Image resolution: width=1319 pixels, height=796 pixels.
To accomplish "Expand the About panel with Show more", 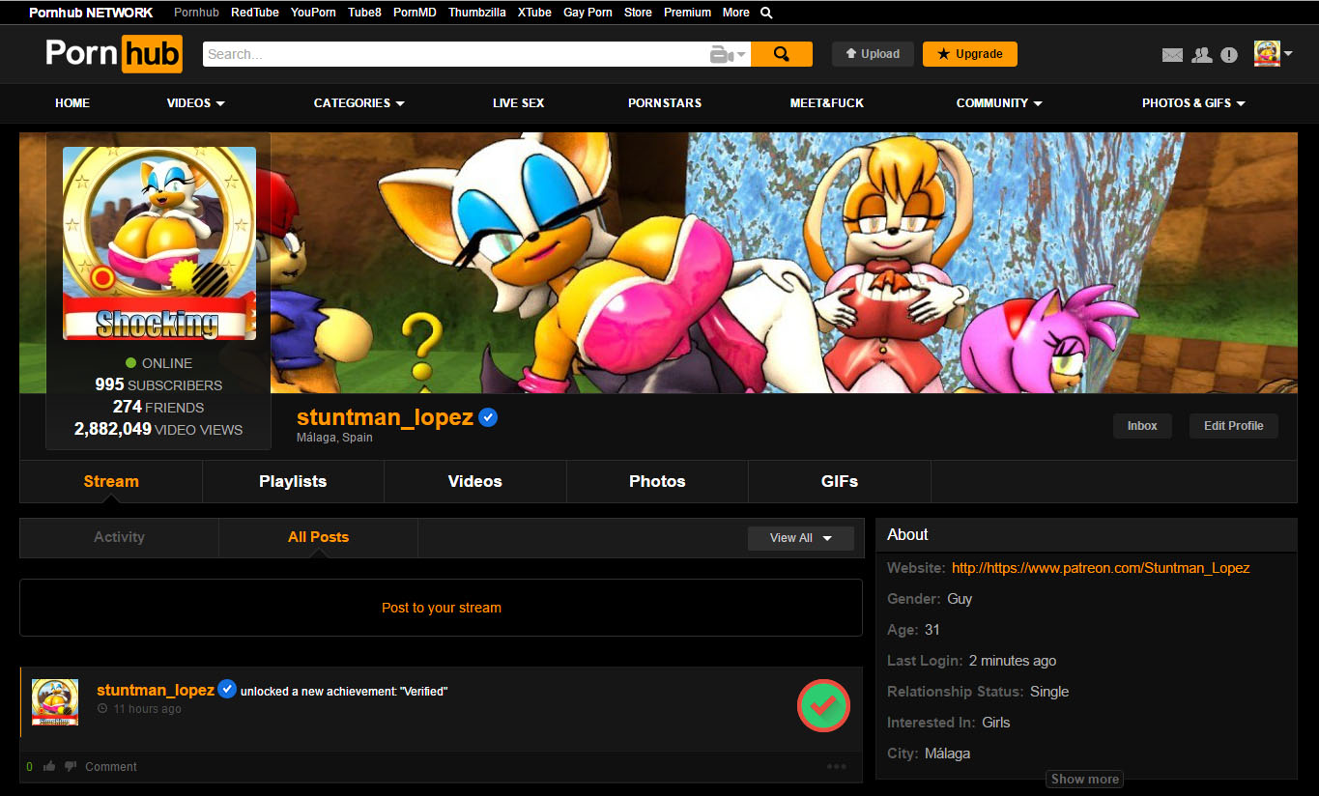I will 1085,779.
